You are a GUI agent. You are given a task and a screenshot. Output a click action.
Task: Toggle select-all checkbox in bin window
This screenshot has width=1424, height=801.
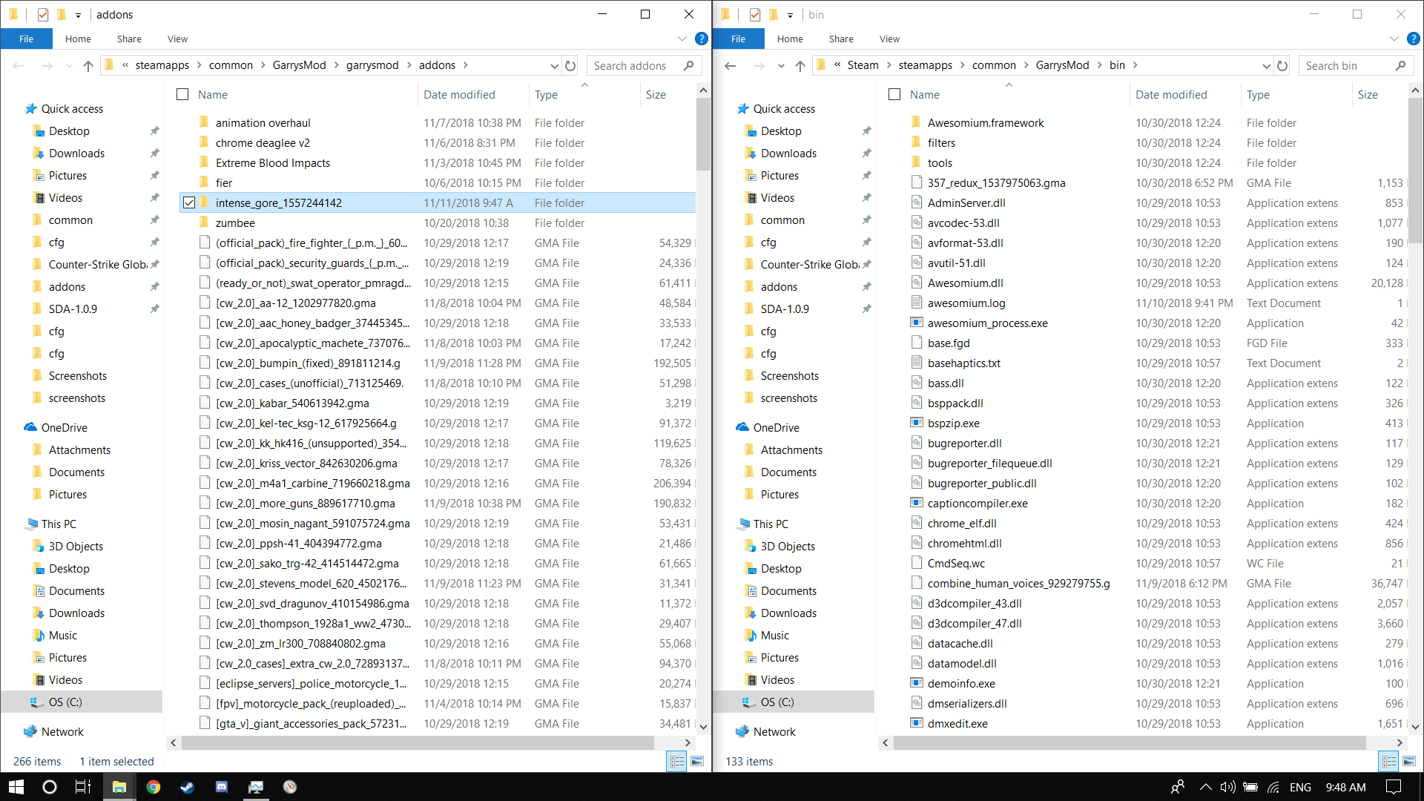point(894,94)
